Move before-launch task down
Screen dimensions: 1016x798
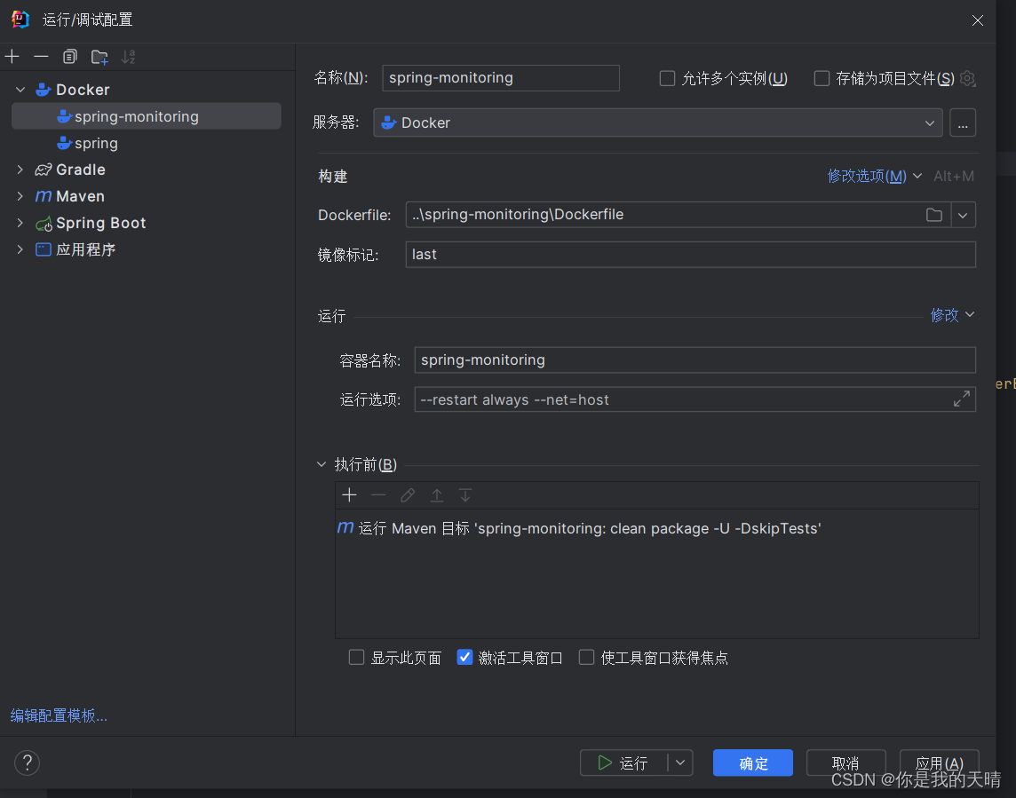point(465,495)
